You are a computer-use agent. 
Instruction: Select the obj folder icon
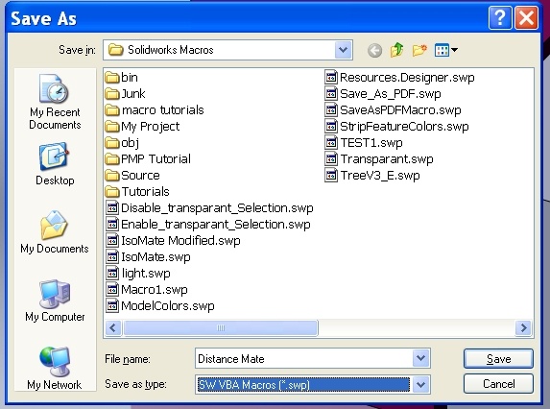112,143
